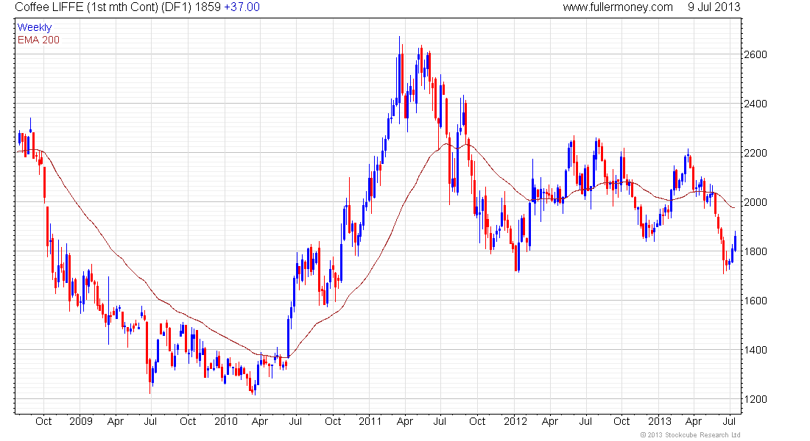Open the www.fullermoney.com link text
This screenshot has height=441, width=810.
tap(618, 7)
